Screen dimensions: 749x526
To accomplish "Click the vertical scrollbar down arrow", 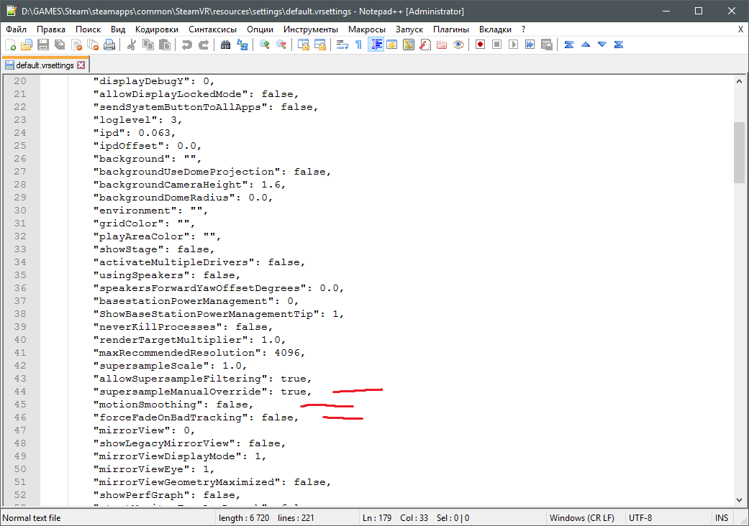I will (x=739, y=499).
